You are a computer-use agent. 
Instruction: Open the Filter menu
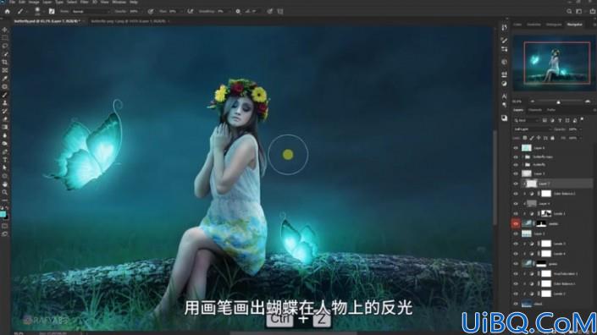84,2
